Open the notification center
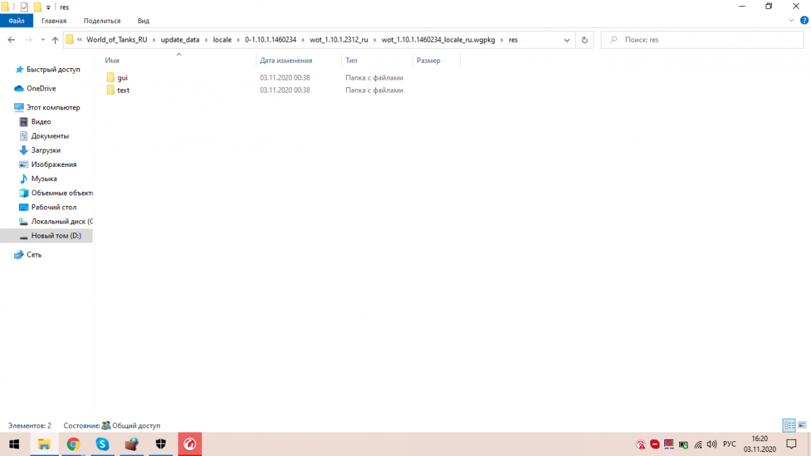 [x=791, y=445]
